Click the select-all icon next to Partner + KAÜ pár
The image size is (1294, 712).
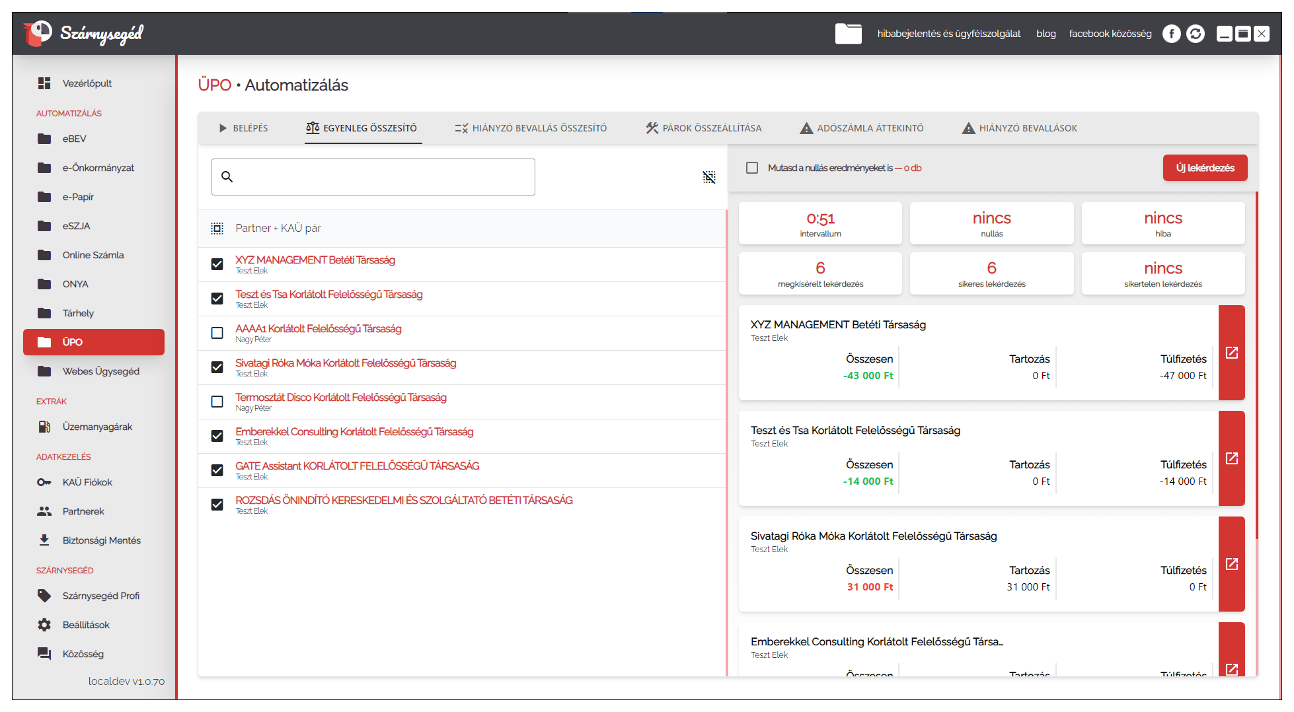pos(217,229)
